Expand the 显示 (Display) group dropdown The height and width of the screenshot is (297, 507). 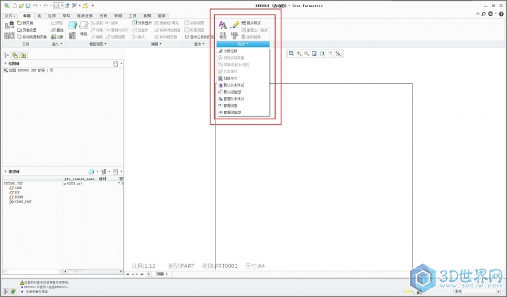(x=199, y=44)
